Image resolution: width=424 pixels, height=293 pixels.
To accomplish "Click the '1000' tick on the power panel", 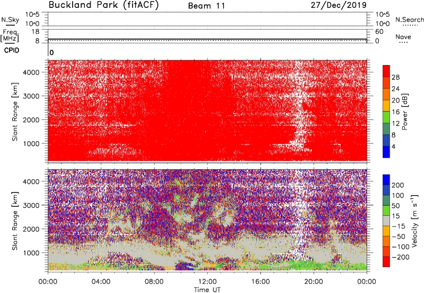I will coord(31,143).
